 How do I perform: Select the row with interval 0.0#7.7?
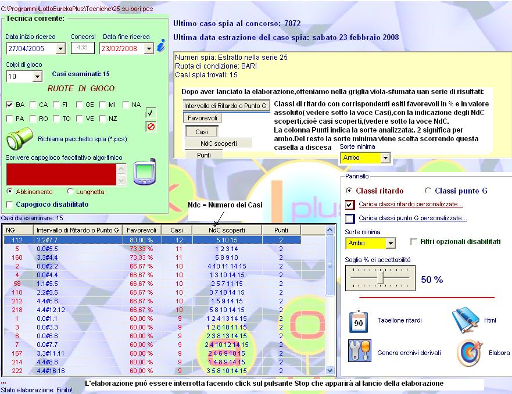[152, 345]
